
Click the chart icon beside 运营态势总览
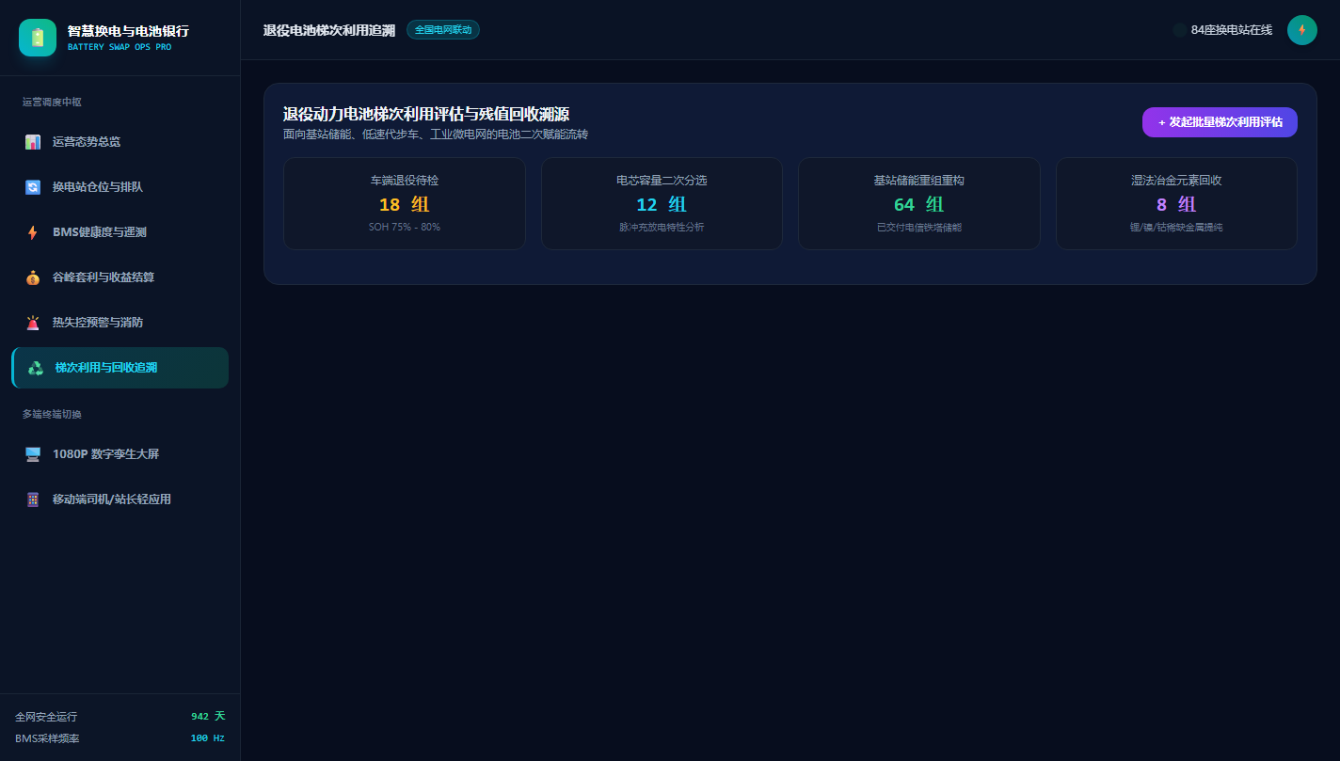click(33, 142)
